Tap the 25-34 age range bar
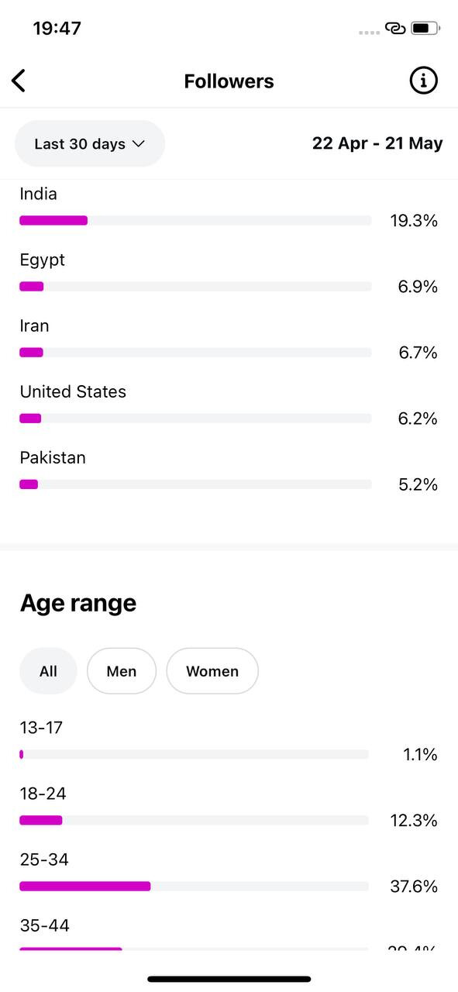This screenshot has width=458, height=992. pyautogui.click(x=194, y=886)
